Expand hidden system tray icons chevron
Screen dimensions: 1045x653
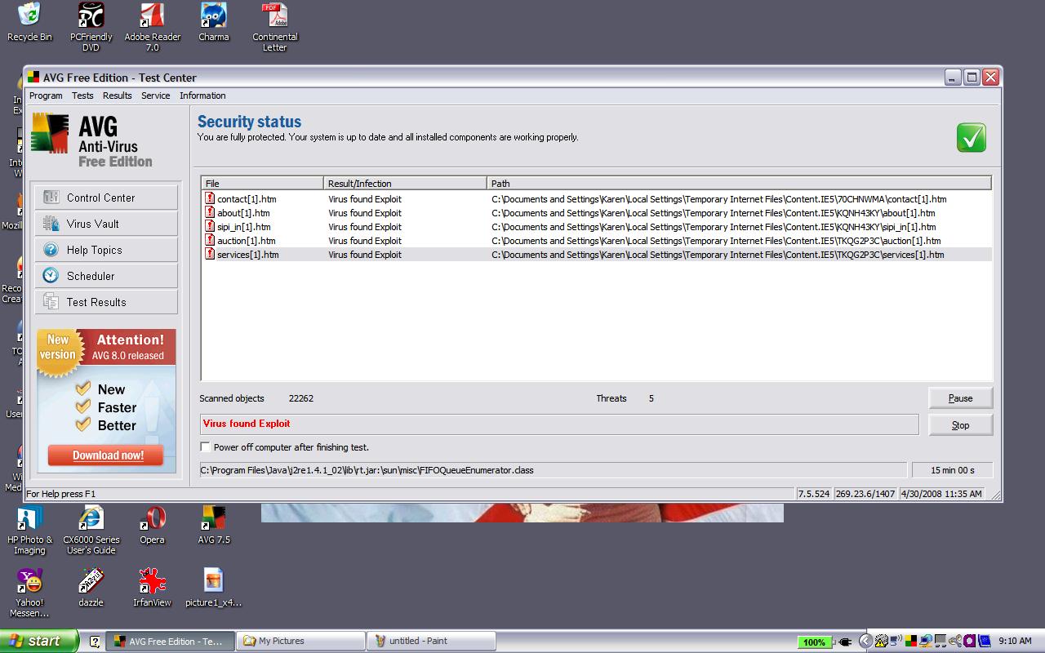click(865, 642)
